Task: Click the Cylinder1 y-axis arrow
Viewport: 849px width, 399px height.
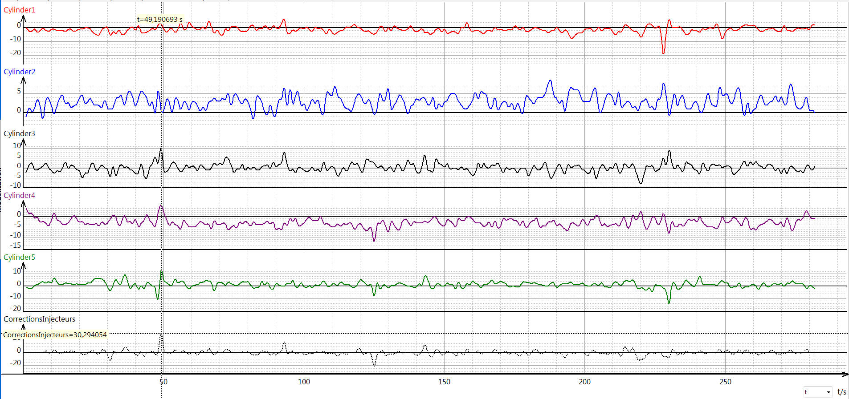Action: pos(24,18)
